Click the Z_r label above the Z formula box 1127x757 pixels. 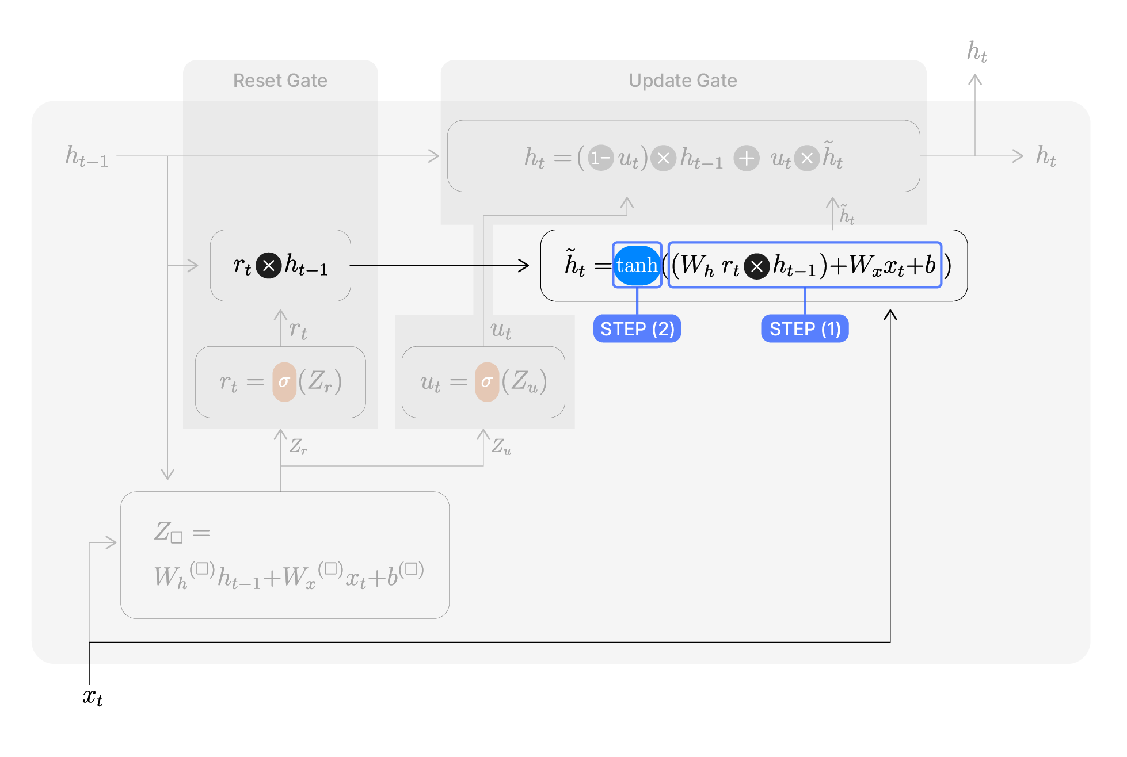(298, 446)
